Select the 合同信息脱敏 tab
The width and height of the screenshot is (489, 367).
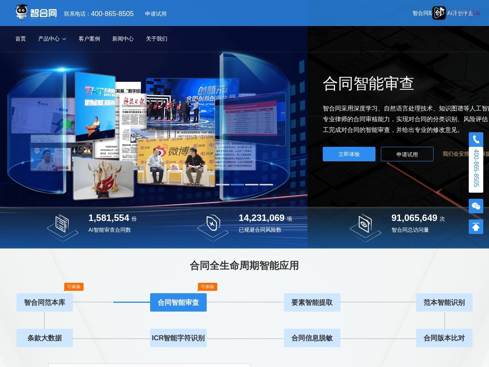coord(312,338)
